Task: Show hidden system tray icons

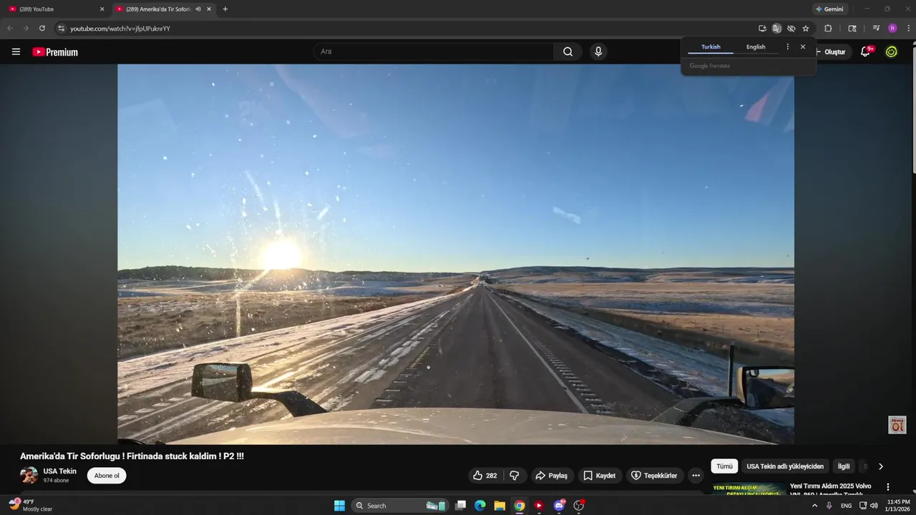Action: click(814, 506)
